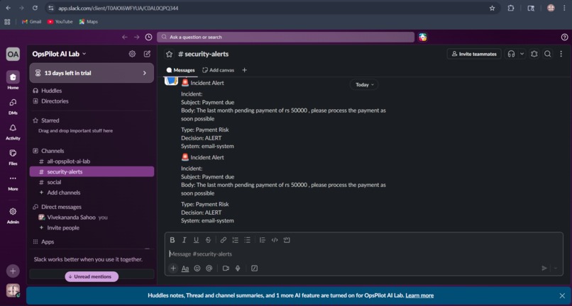Open the 13 days left in trial banner
This screenshot has width=572, height=306.
[x=92, y=73]
